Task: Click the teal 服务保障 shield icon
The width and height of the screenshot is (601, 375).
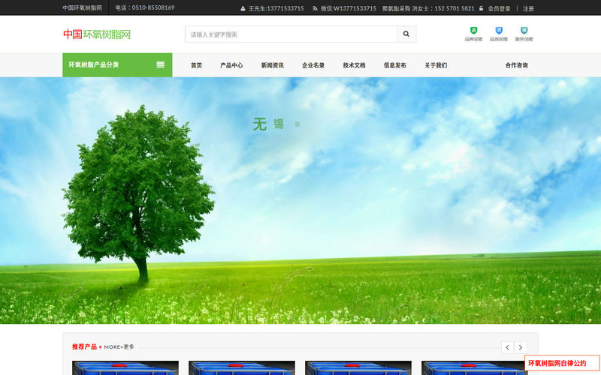Action: [524, 31]
